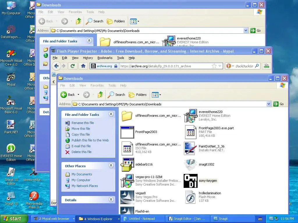Toggle Folders pane in front Downloads window

click(x=138, y=95)
